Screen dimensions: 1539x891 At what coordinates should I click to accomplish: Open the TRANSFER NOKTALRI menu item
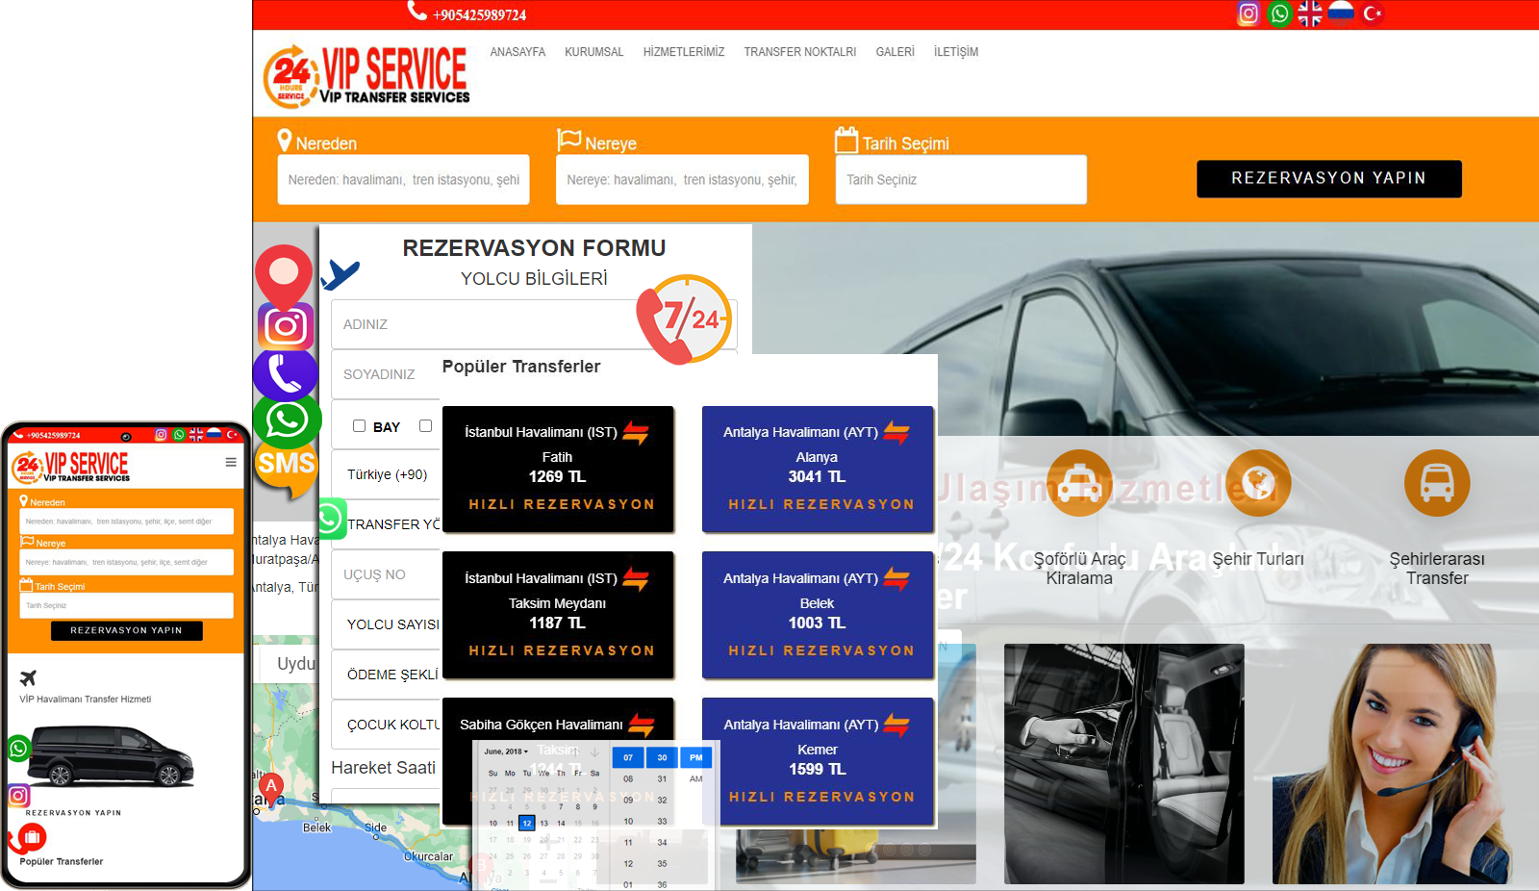[799, 52]
